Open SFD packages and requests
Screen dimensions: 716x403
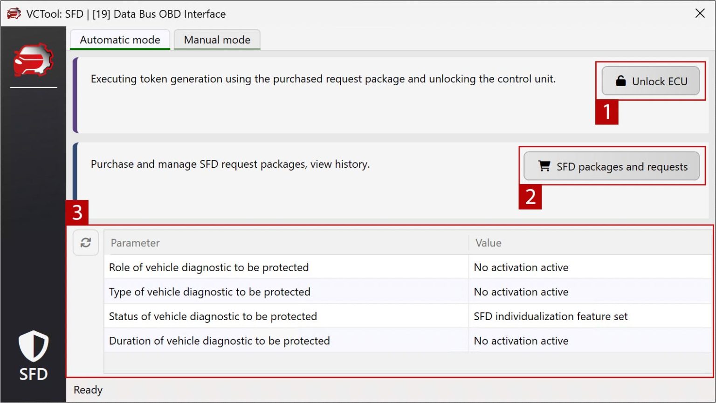click(x=611, y=166)
